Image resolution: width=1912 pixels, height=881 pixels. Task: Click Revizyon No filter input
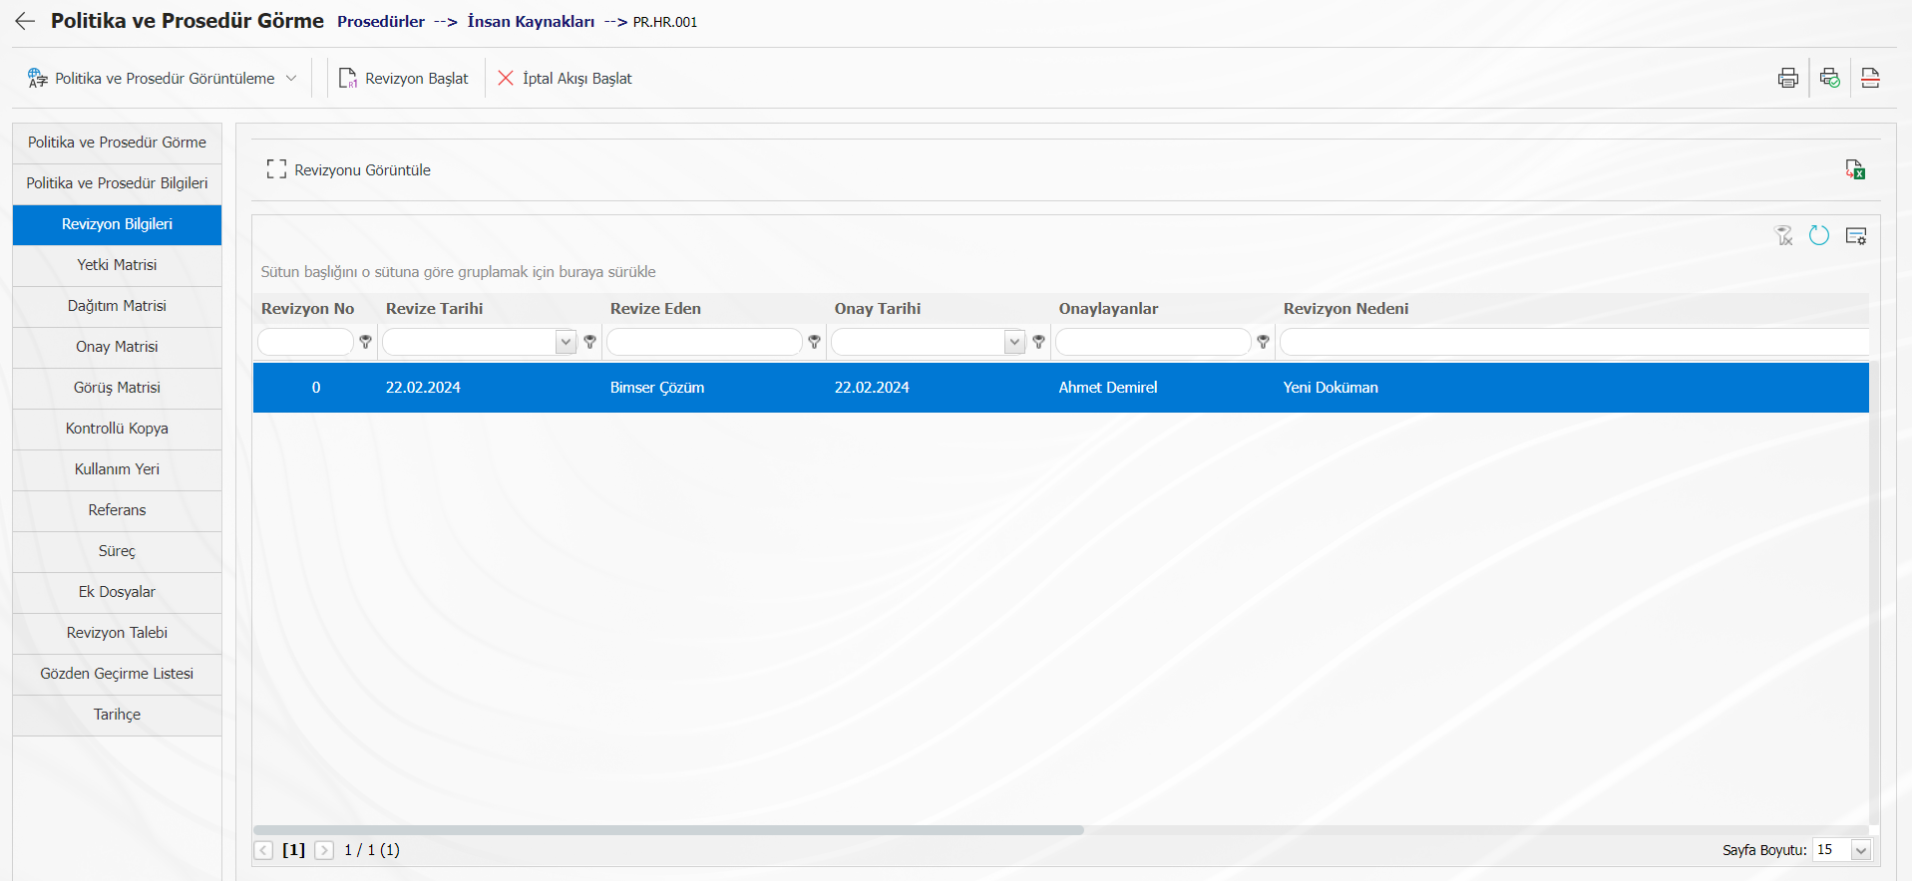click(305, 342)
